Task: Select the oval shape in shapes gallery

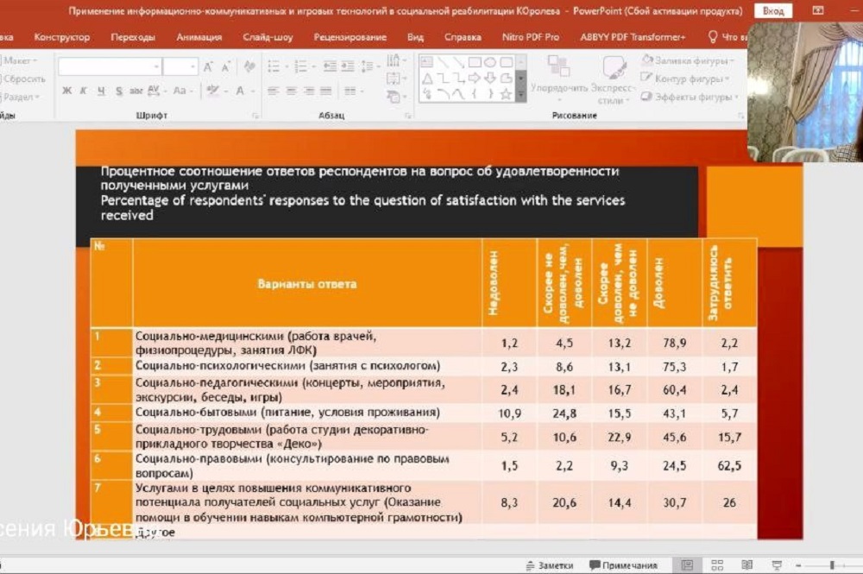Action: pyautogui.click(x=490, y=62)
